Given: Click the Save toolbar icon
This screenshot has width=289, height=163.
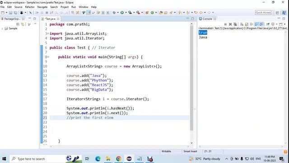Looking at the screenshot, I should (x=10, y=13).
